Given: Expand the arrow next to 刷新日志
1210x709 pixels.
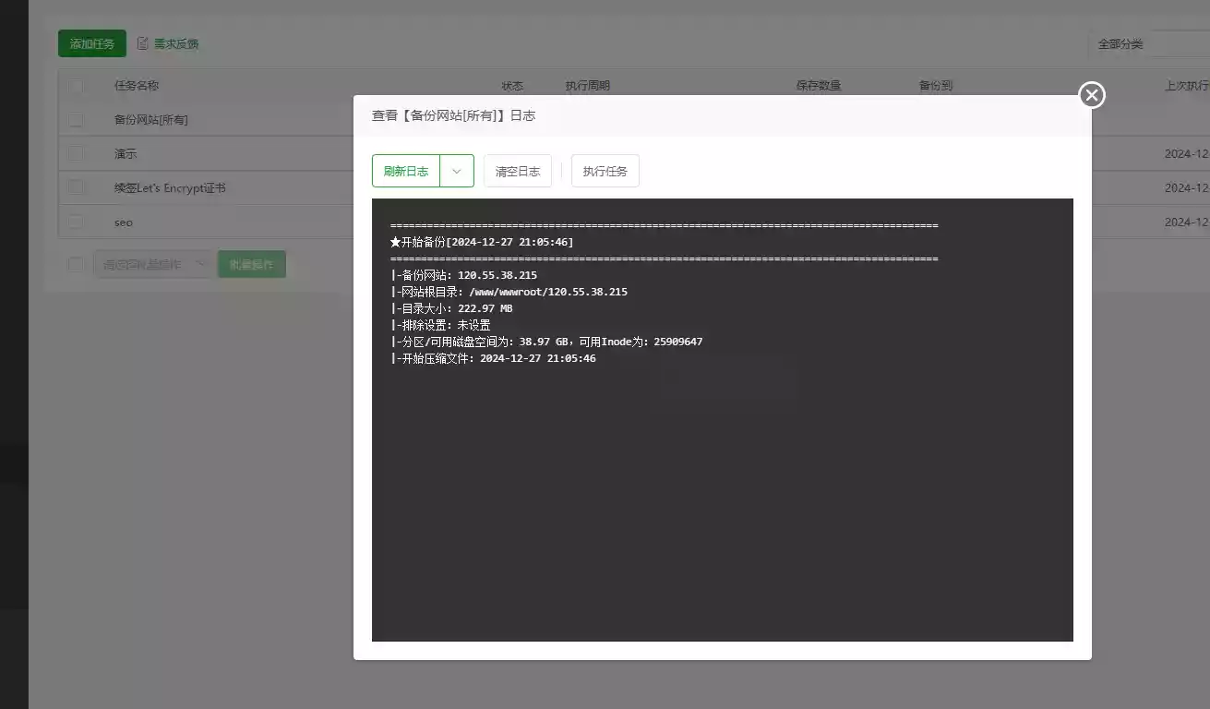Looking at the screenshot, I should click(x=457, y=171).
